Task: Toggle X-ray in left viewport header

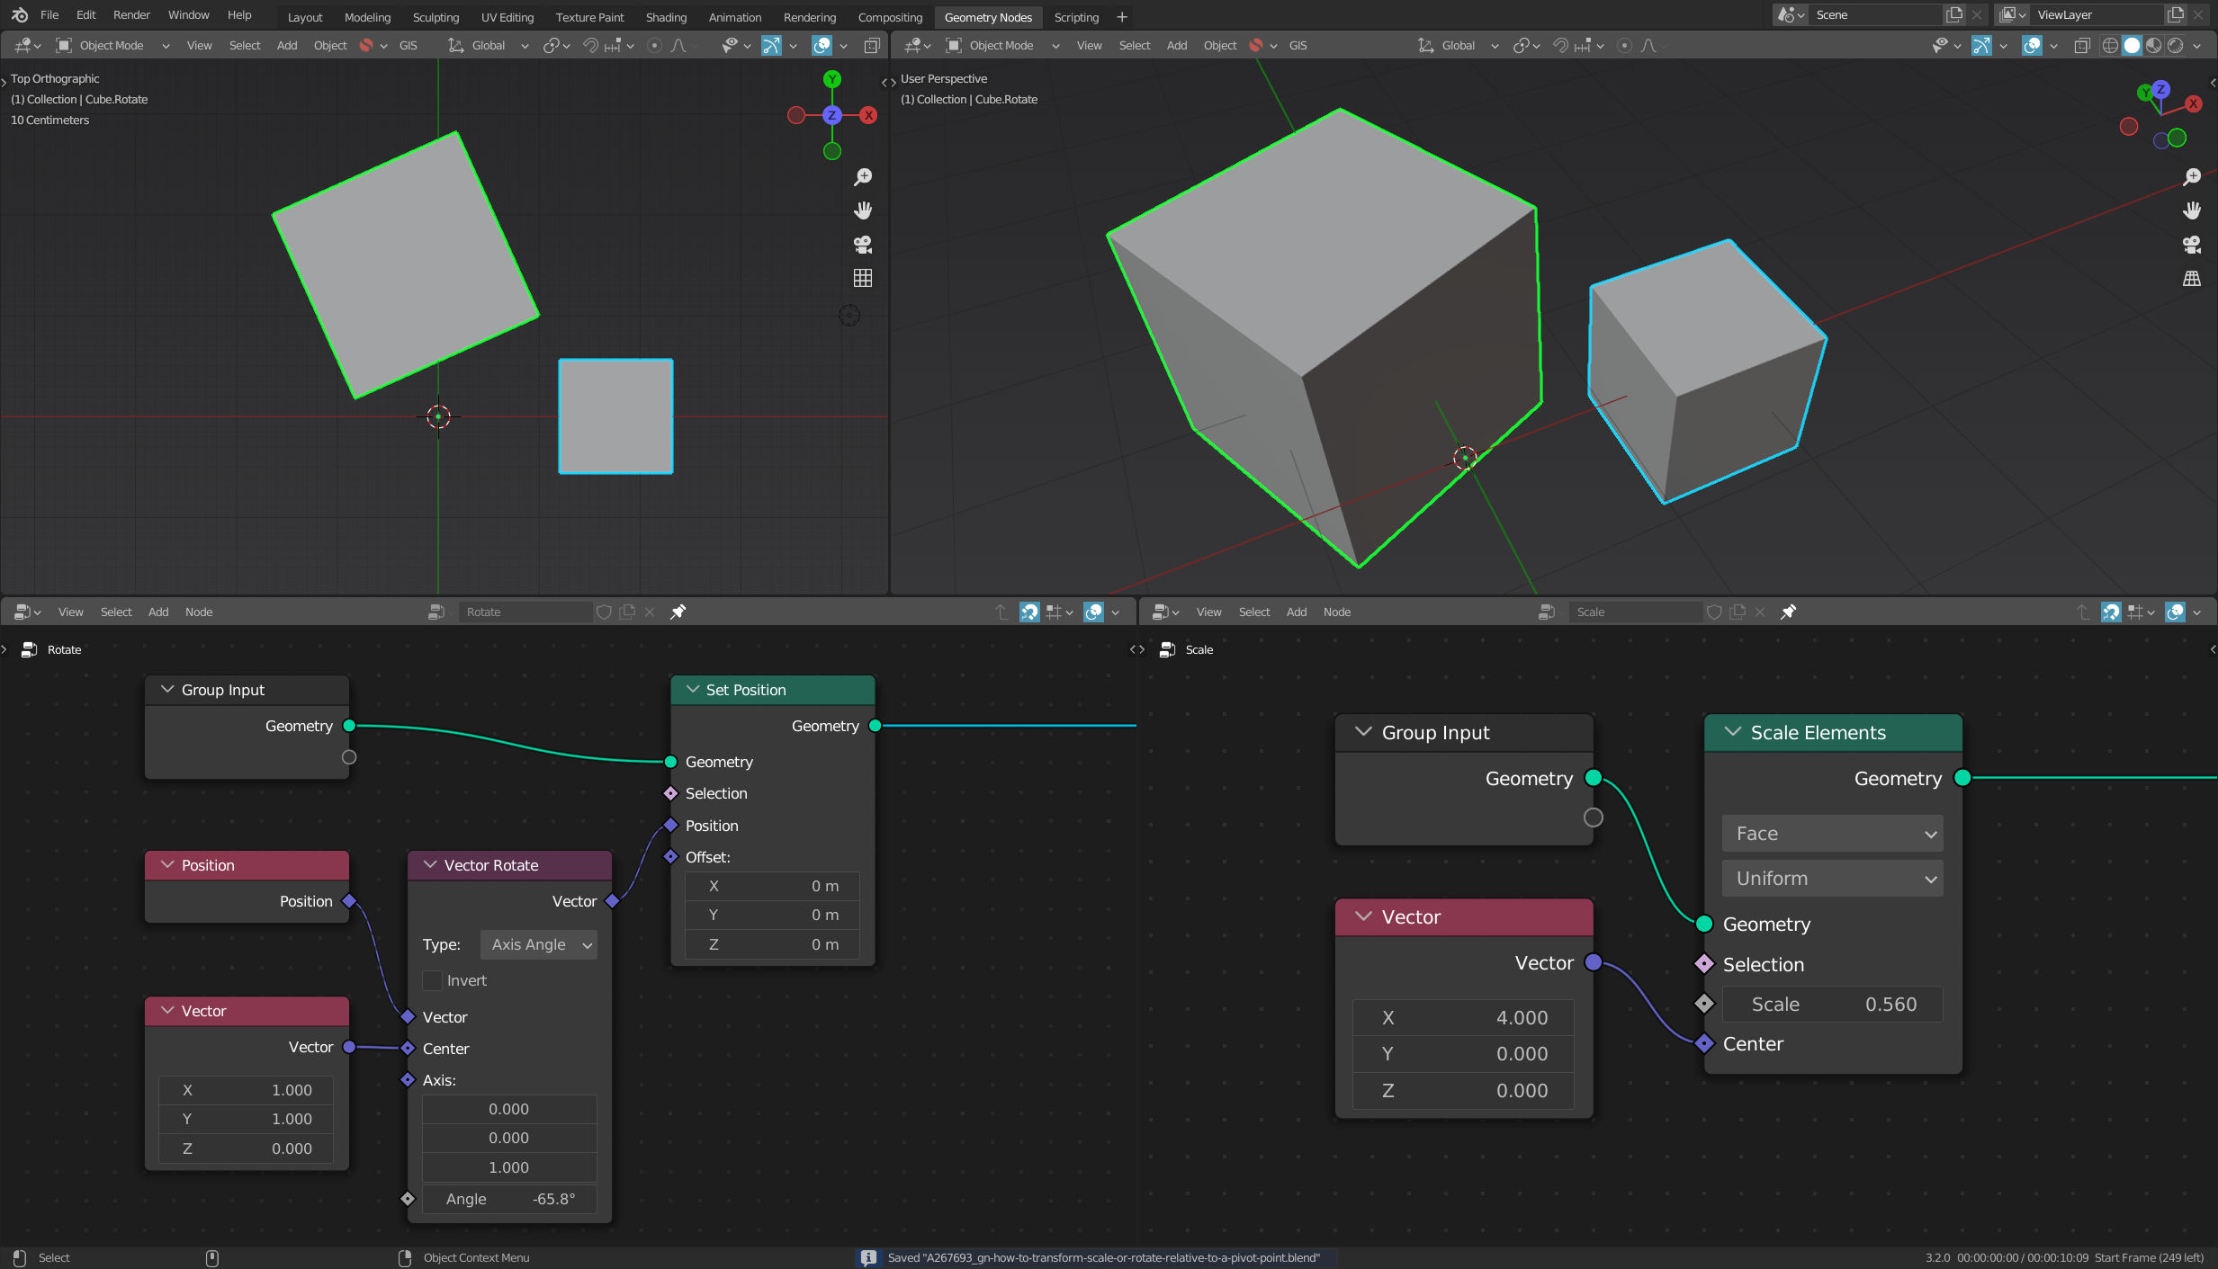Action: point(872,46)
